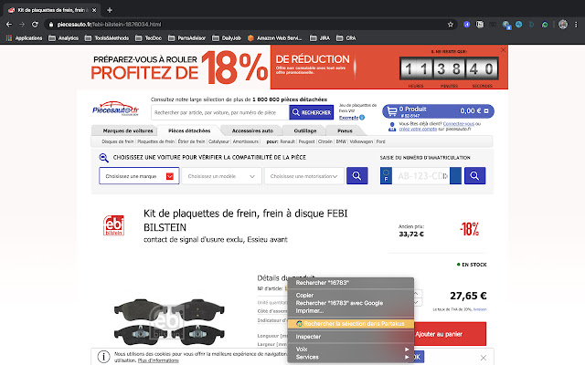Click the shopping cart icon
Viewport: 585px width, 365px height.
392,111
